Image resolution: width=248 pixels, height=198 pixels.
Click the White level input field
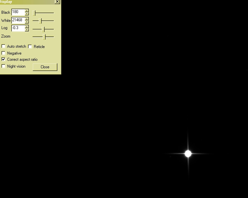pos(18,20)
